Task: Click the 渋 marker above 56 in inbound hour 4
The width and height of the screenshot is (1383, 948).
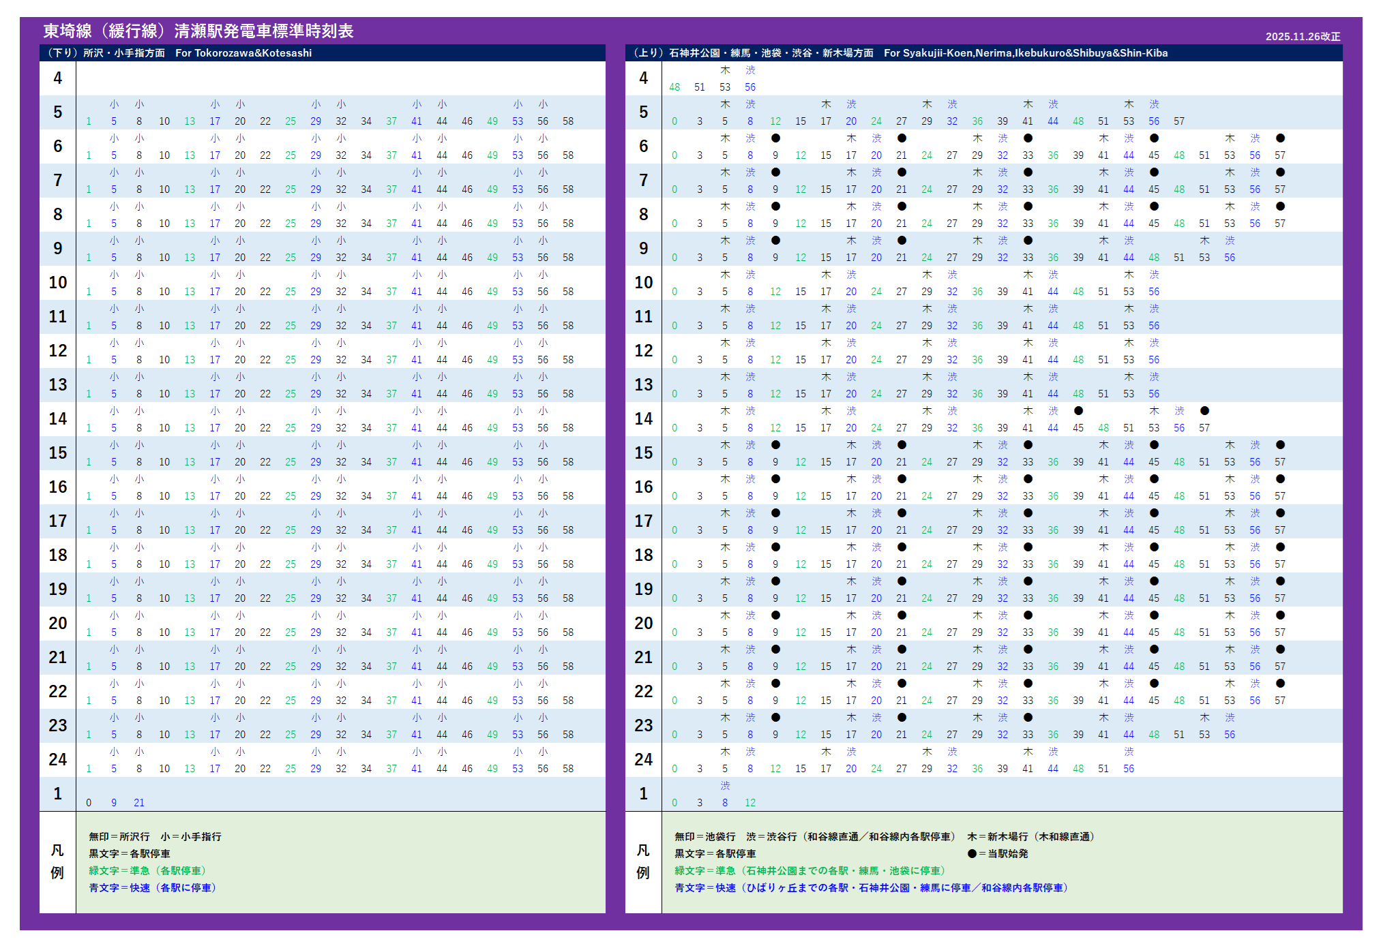Action: [750, 70]
